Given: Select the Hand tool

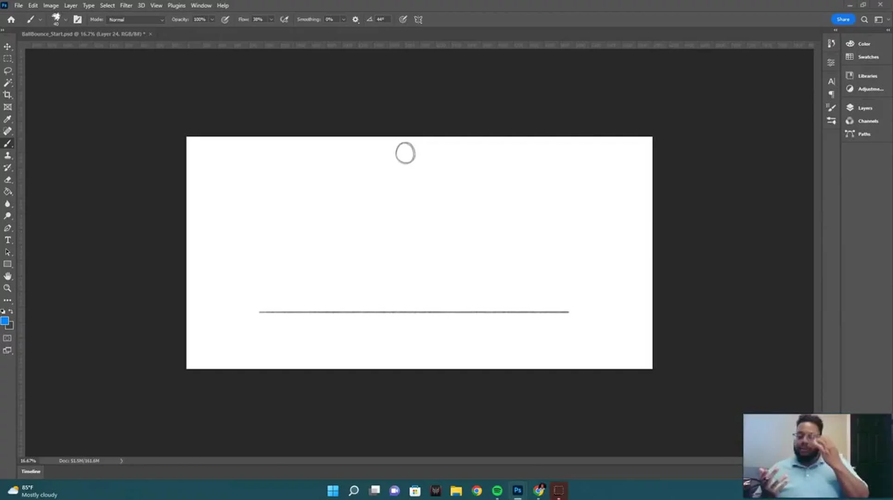Looking at the screenshot, I should point(8,276).
